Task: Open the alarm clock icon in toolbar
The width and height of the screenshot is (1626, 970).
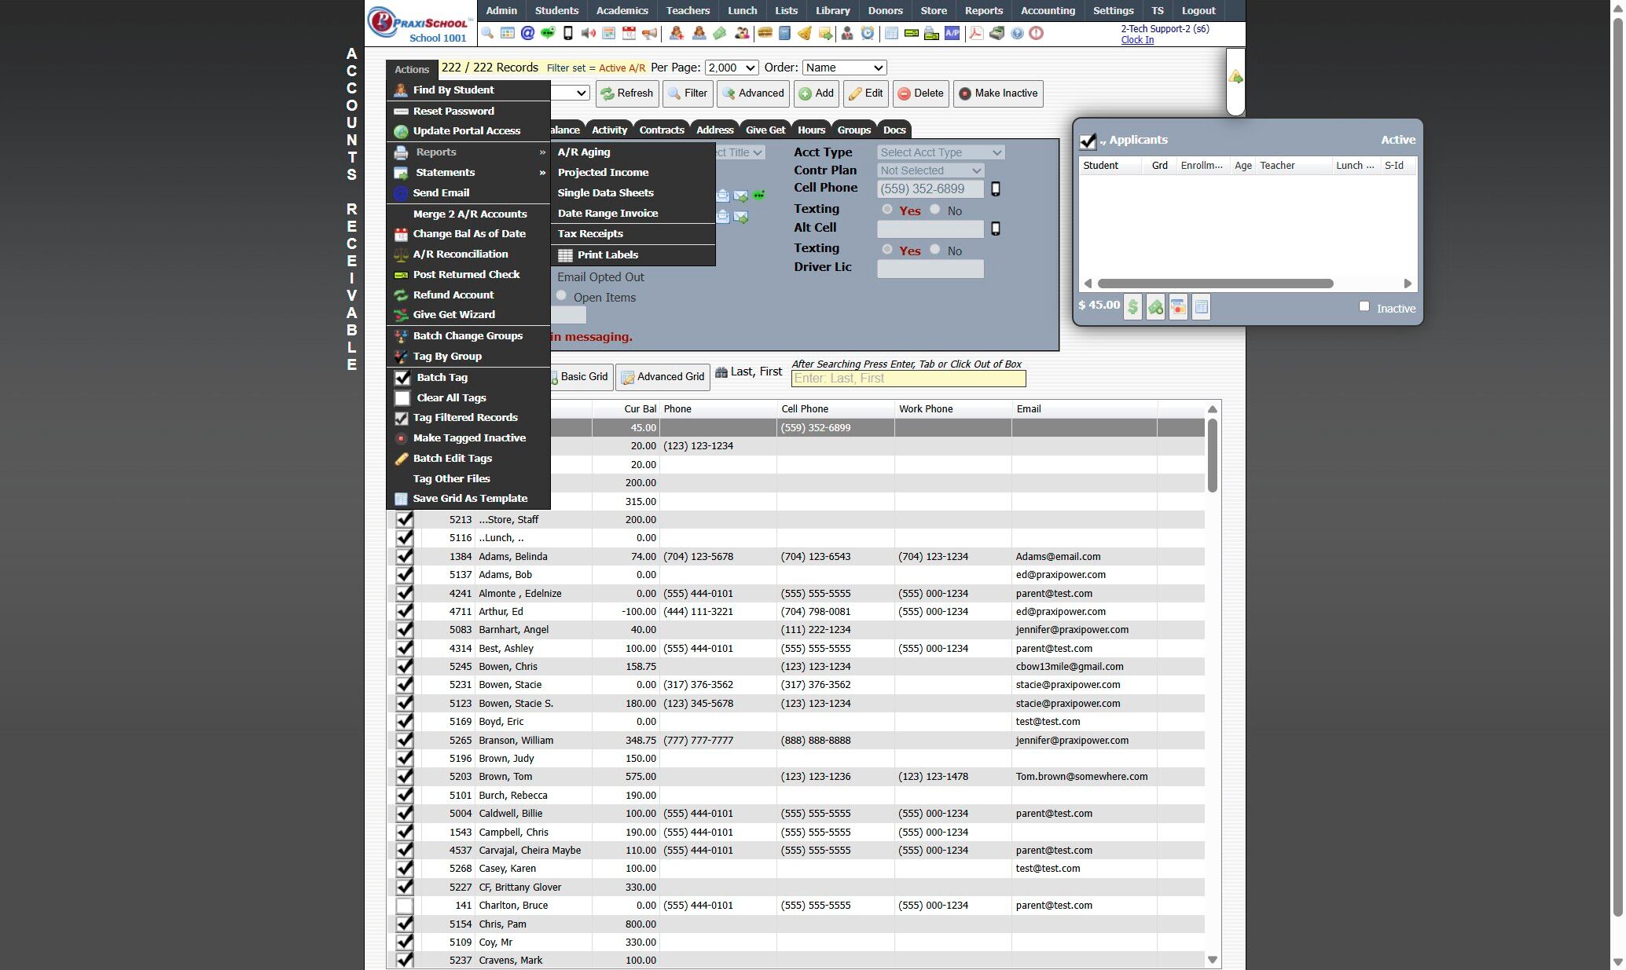Action: pyautogui.click(x=867, y=33)
